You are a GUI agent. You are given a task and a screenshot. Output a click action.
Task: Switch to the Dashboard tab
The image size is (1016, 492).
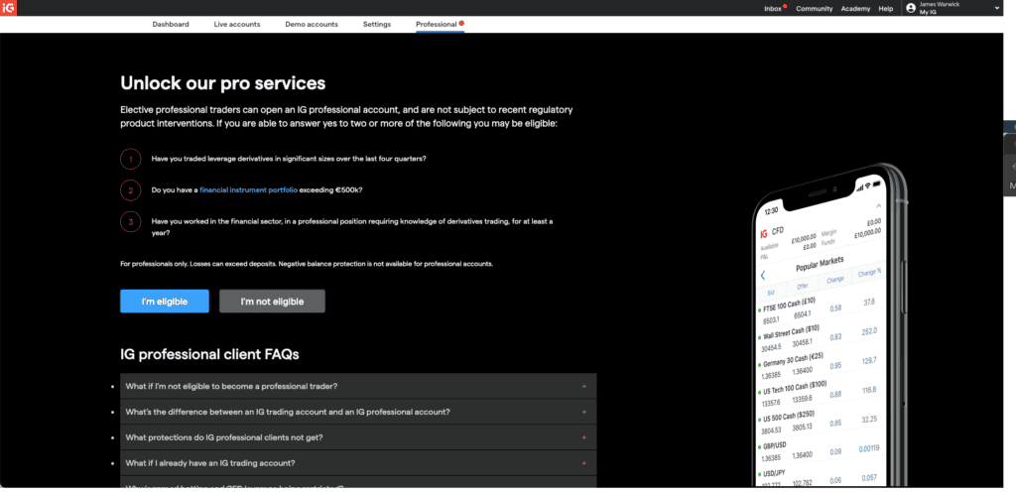click(x=171, y=24)
